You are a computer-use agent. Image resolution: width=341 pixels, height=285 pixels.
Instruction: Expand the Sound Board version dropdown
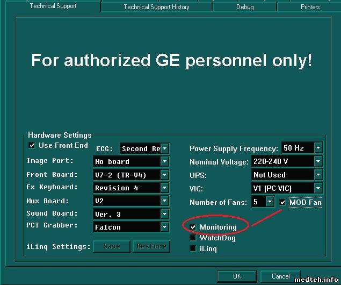tap(165, 214)
